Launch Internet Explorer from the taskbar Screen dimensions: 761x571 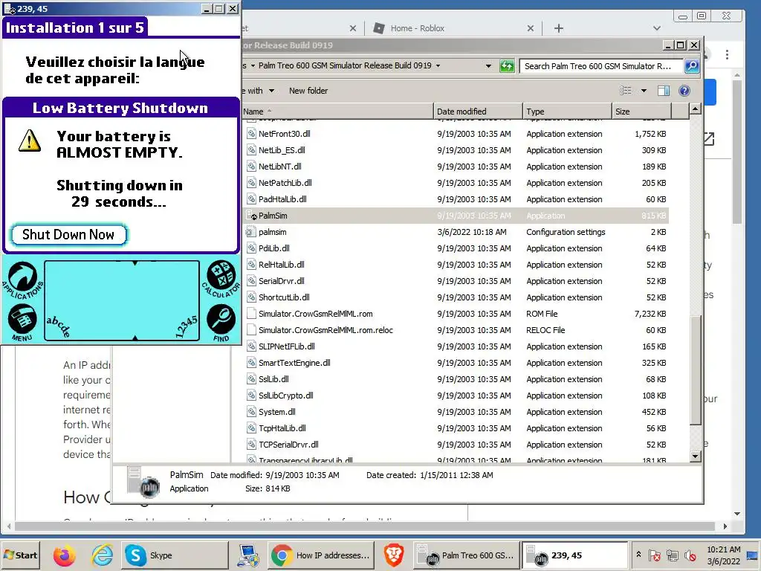pos(102,555)
